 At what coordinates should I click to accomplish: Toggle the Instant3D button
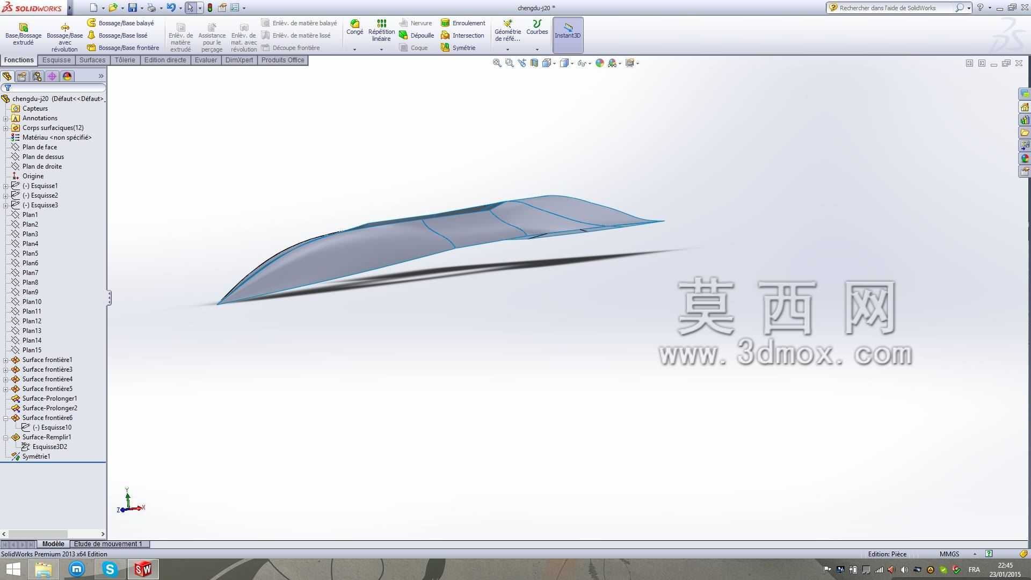[x=568, y=35]
